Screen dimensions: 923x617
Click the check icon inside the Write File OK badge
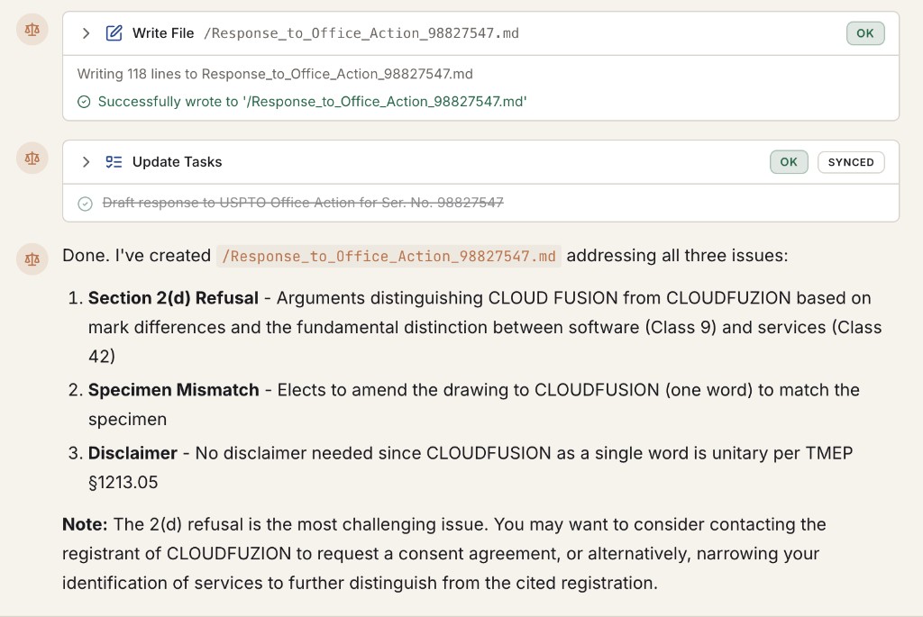[865, 32]
